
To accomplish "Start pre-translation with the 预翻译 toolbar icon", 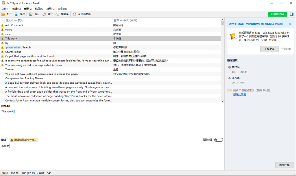I will point(57,14).
